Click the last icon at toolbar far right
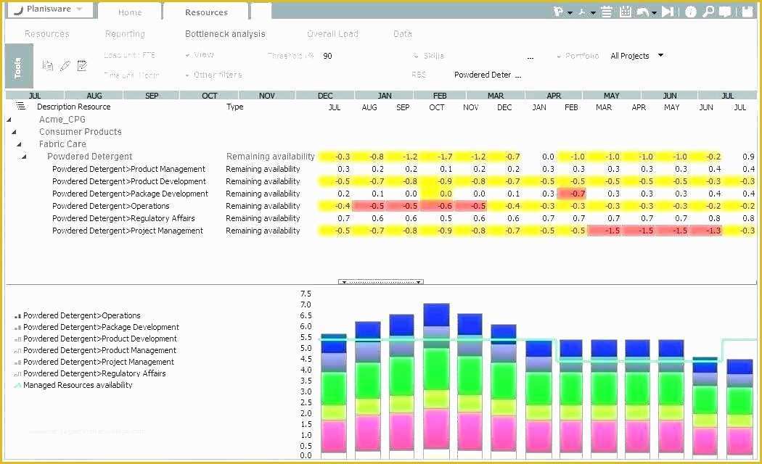This screenshot has width=762, height=464. pyautogui.click(x=747, y=12)
